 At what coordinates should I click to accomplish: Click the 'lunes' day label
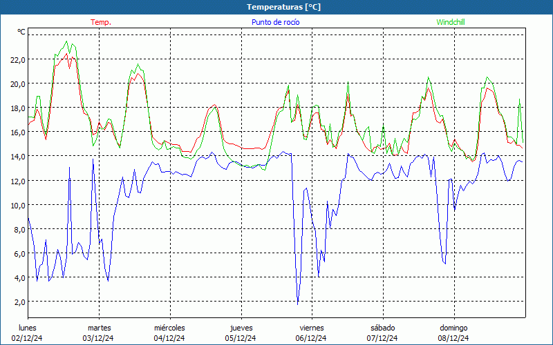point(28,328)
